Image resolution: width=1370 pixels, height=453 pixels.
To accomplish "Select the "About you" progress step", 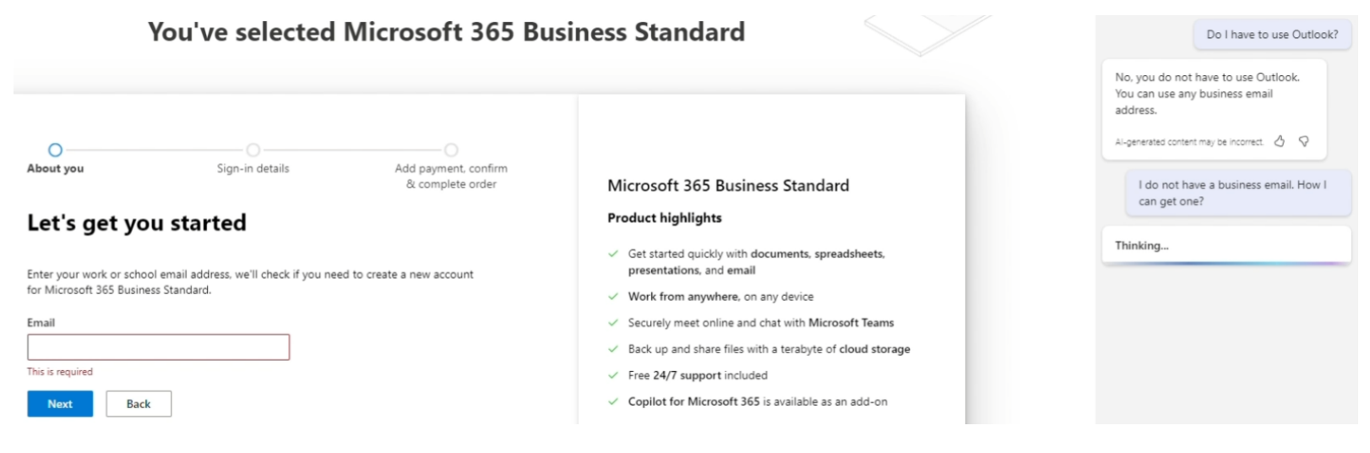I will (55, 150).
